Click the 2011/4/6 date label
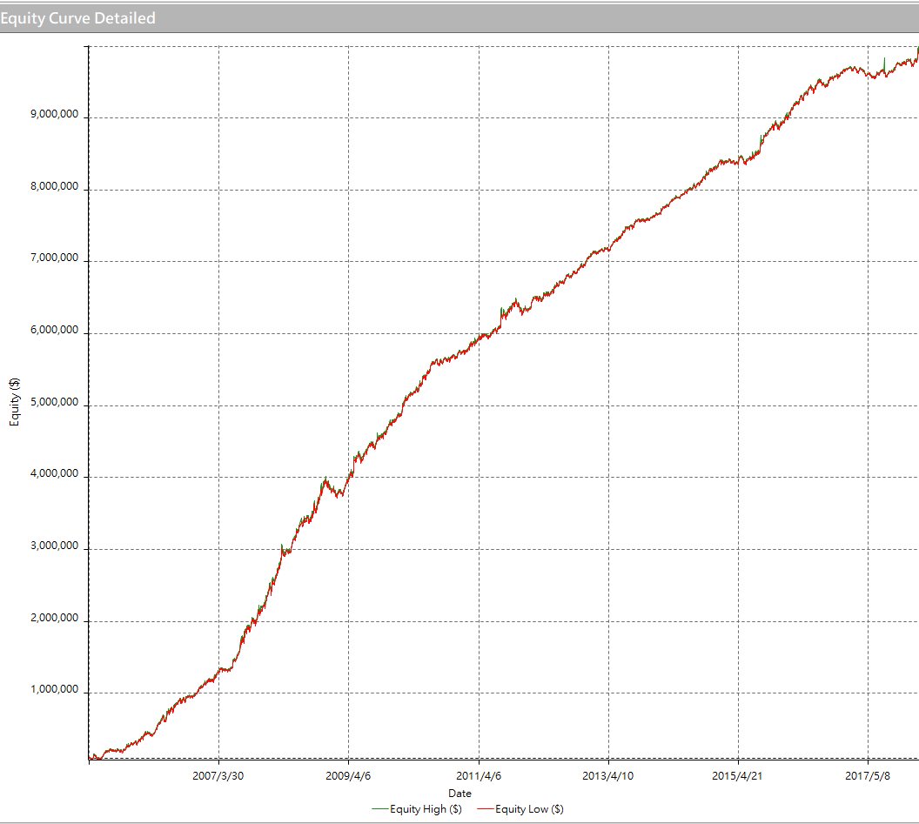919x824 pixels. click(x=479, y=776)
